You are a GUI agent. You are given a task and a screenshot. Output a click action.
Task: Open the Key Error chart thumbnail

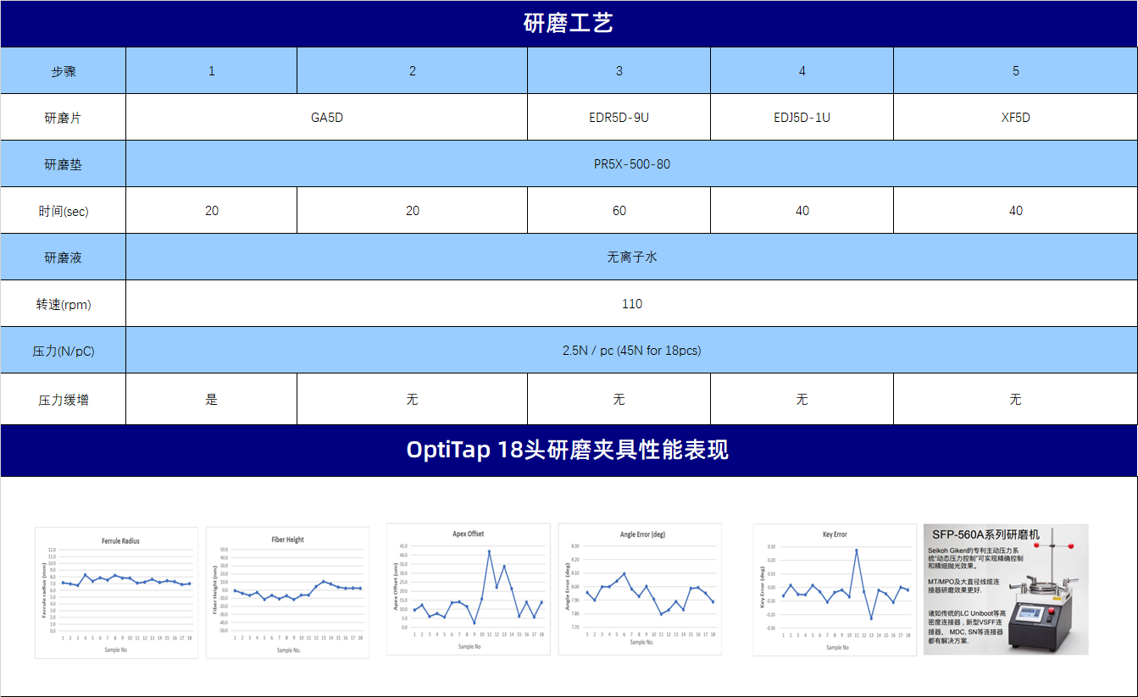[x=835, y=589]
